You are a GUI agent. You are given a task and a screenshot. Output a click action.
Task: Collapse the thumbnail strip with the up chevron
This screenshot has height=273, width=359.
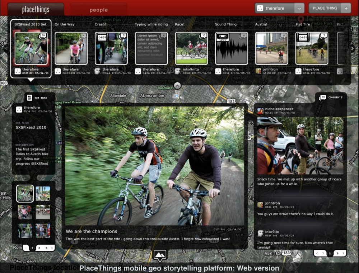177,86
